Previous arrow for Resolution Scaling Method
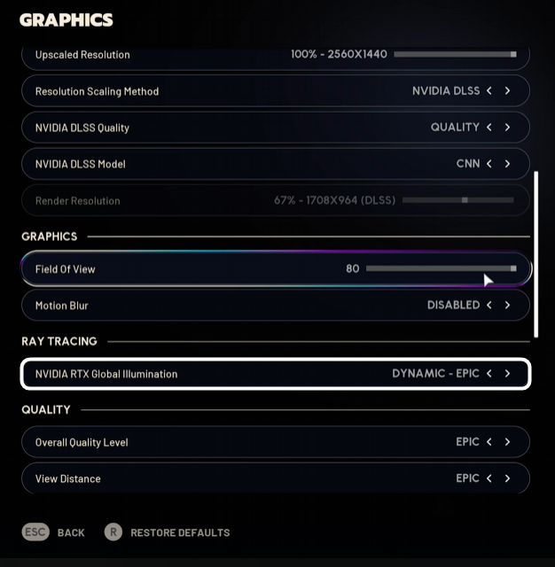555x567 pixels. 489,91
